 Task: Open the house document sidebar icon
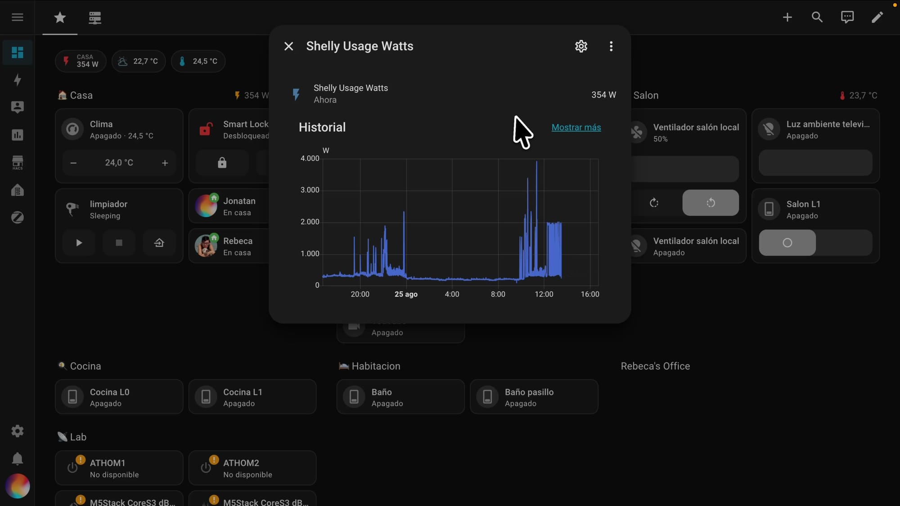(17, 190)
